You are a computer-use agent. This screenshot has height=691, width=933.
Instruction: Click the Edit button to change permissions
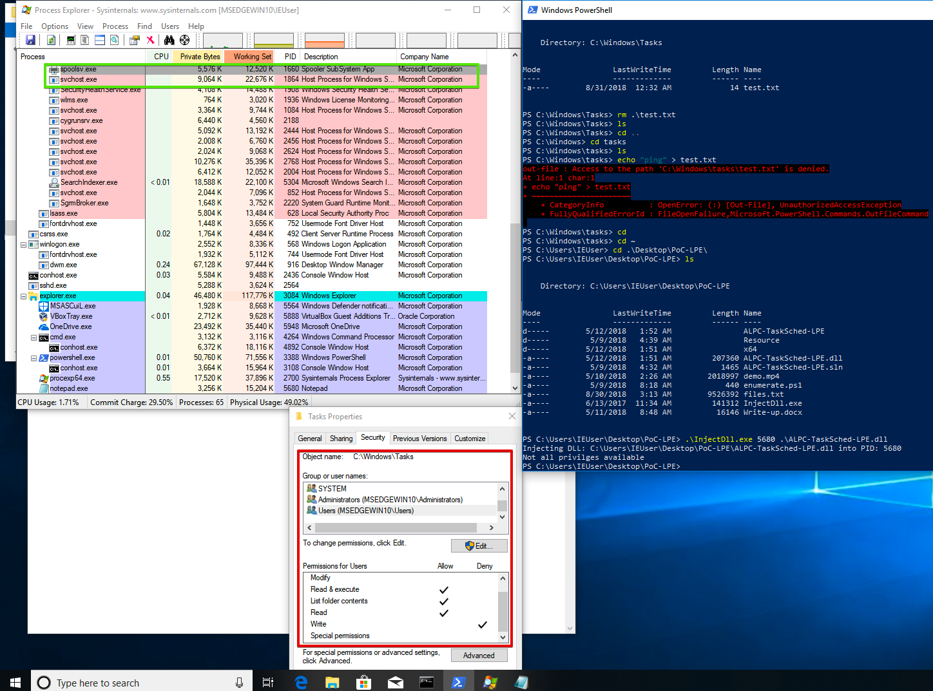coord(479,545)
